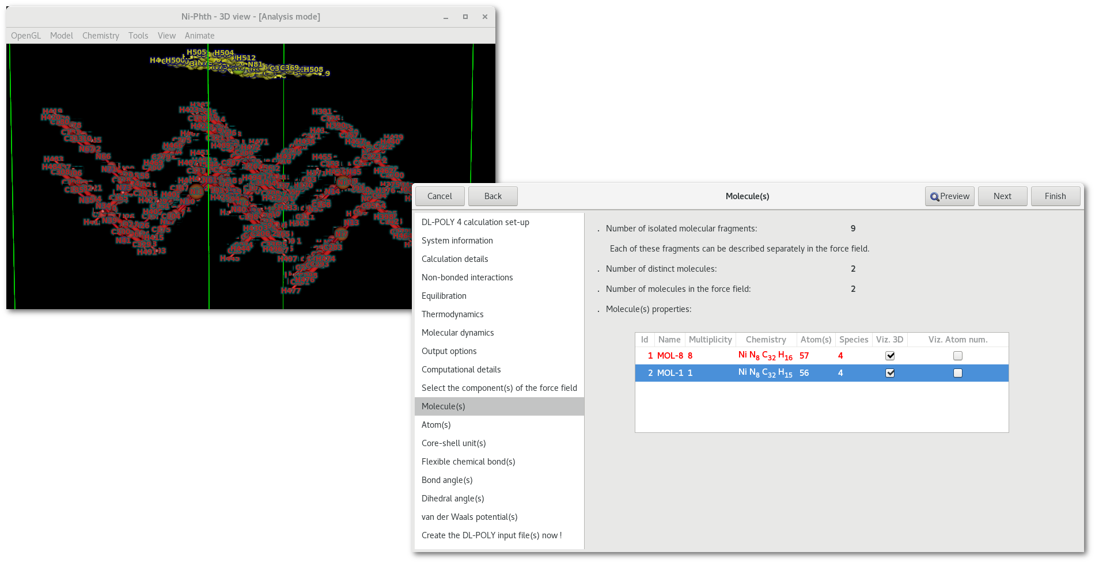Check Viz. Atom num. for MOL-1
Viewport: 1095px width, 563px height.
[x=957, y=373]
